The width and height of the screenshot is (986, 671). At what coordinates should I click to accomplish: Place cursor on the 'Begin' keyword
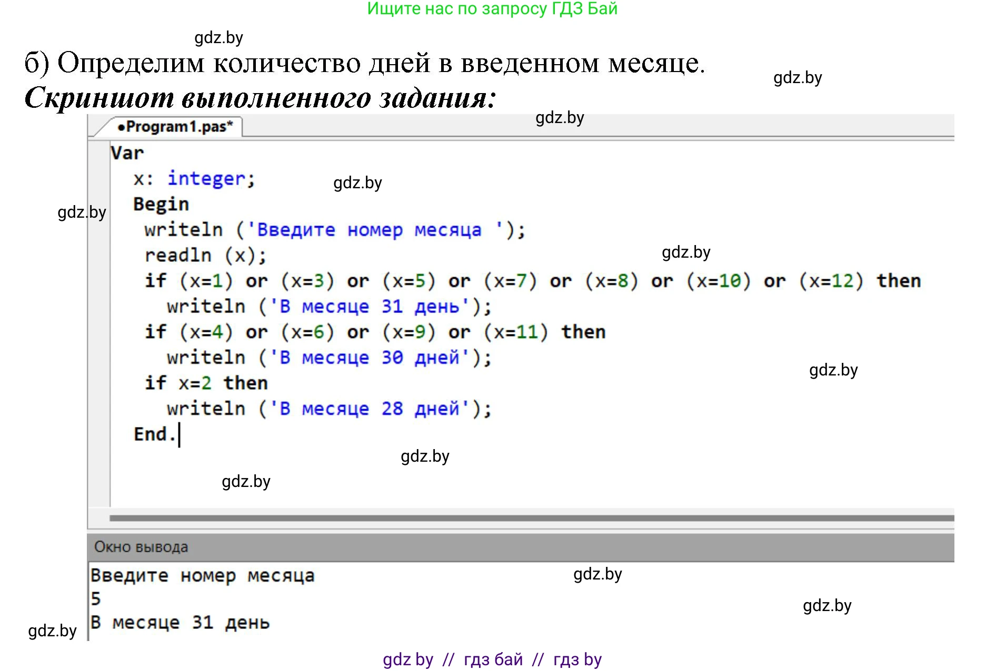coord(161,204)
